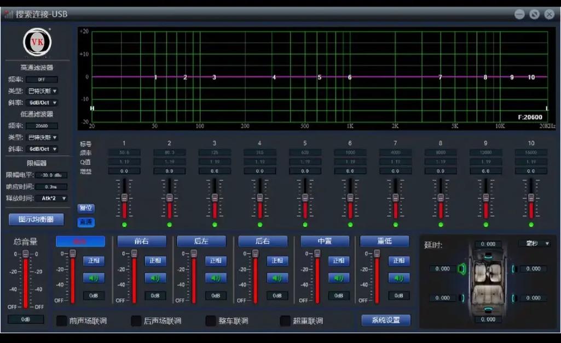Mute the 后左 channel speaker icon
This screenshot has width=561, height=343.
(216, 277)
